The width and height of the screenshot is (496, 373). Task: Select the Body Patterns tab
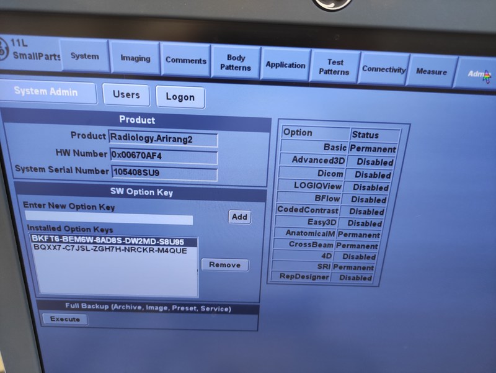pyautogui.click(x=236, y=63)
